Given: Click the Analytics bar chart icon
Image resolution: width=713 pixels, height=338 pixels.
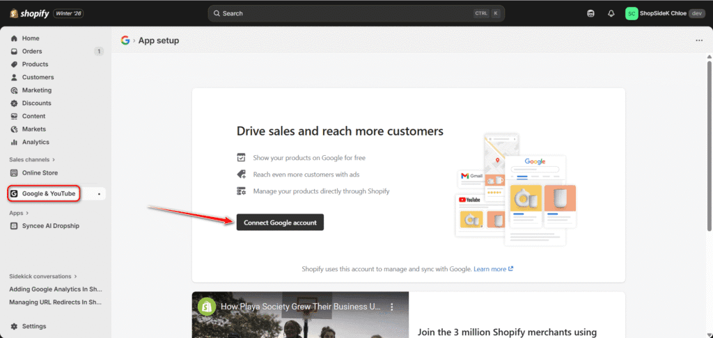Looking at the screenshot, I should [14, 142].
